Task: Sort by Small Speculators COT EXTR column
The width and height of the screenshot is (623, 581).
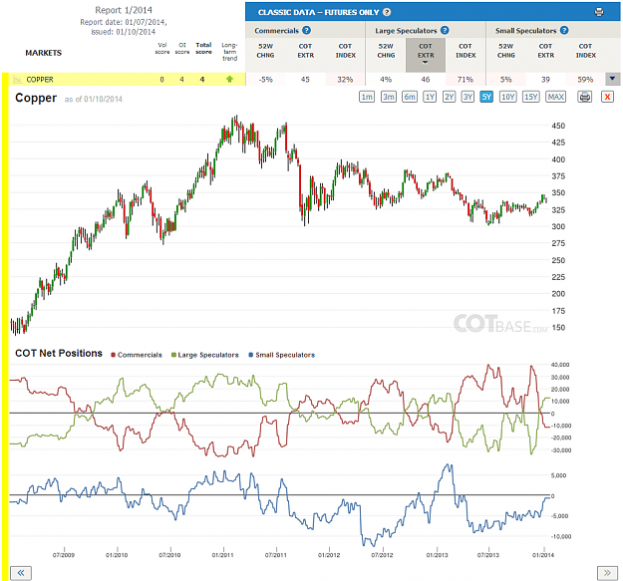Action: 546,51
